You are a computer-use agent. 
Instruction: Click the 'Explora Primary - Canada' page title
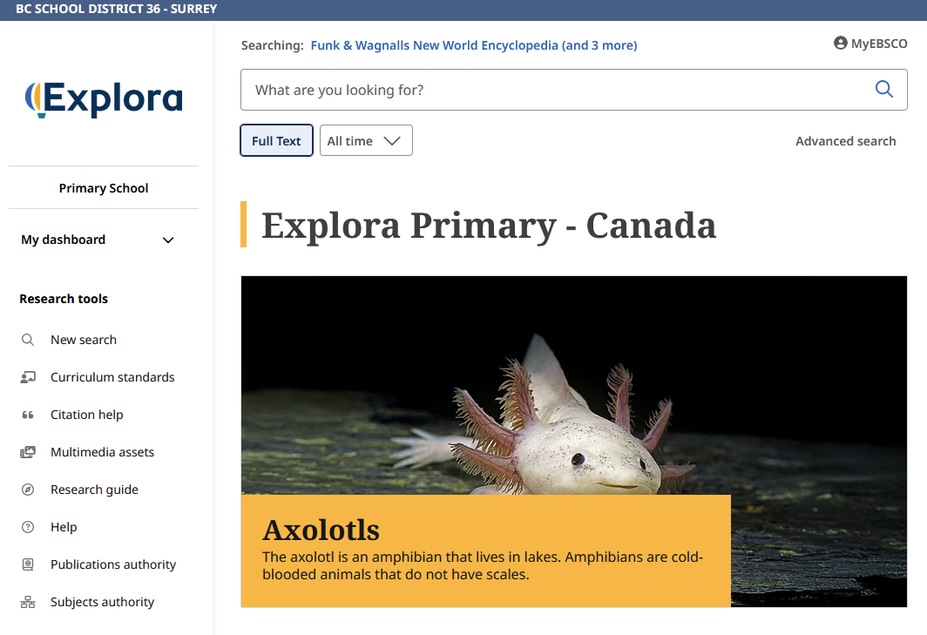coord(489,226)
